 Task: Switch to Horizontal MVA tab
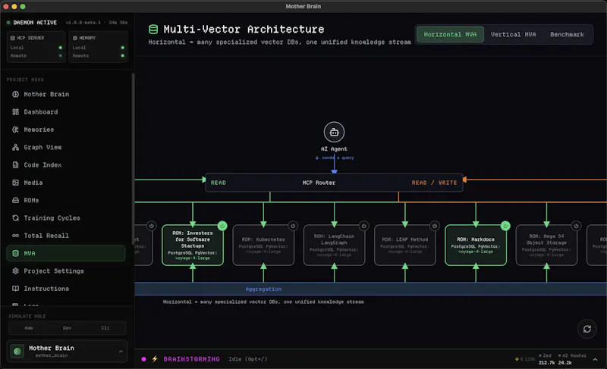[450, 34]
